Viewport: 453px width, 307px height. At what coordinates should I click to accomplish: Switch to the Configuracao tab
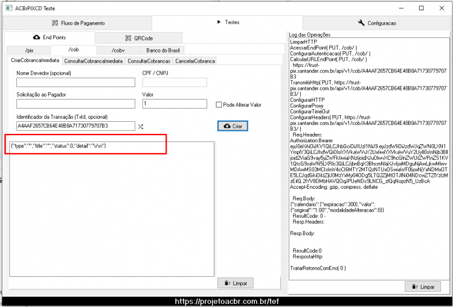point(377,23)
